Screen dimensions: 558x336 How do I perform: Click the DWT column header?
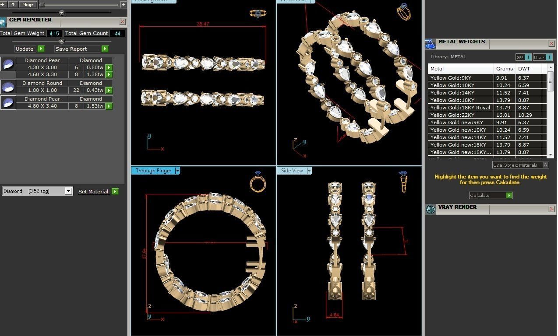pyautogui.click(x=529, y=69)
